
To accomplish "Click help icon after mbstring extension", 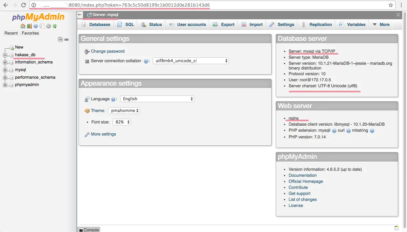I will [372, 131].
